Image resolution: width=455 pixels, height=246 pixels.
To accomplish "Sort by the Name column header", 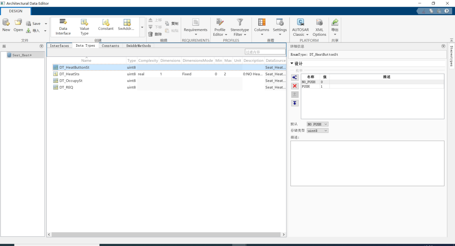I will click(x=86, y=60).
